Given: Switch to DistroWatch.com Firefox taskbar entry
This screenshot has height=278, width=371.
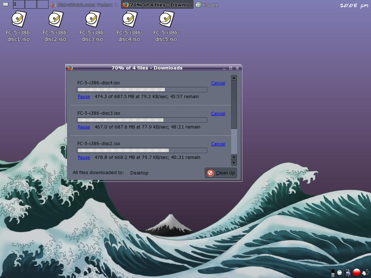Looking at the screenshot, I should pyautogui.click(x=85, y=5).
